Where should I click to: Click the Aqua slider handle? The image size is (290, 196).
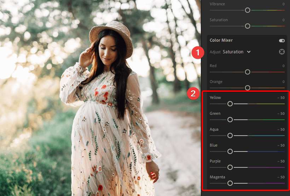tap(230, 135)
